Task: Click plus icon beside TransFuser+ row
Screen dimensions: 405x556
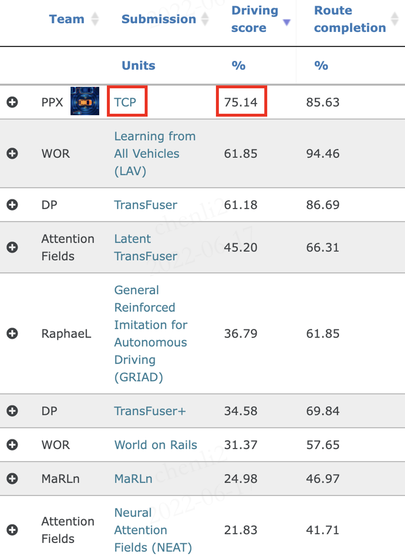Action: tap(12, 411)
